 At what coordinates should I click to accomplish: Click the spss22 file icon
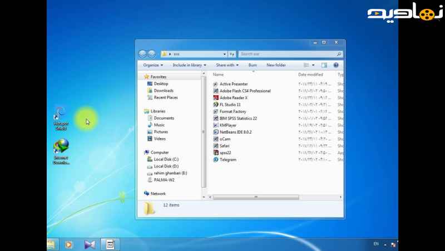216,152
